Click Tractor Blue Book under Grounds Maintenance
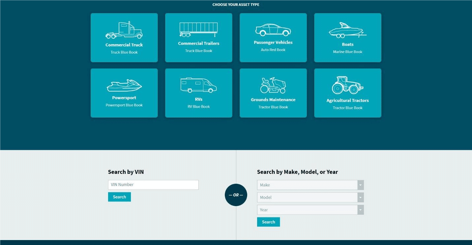Viewport: 472px width, 245px height. click(273, 107)
